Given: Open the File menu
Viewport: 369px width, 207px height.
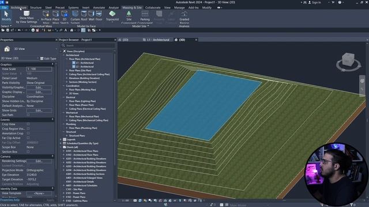Looking at the screenshot, I should pos(4,7).
